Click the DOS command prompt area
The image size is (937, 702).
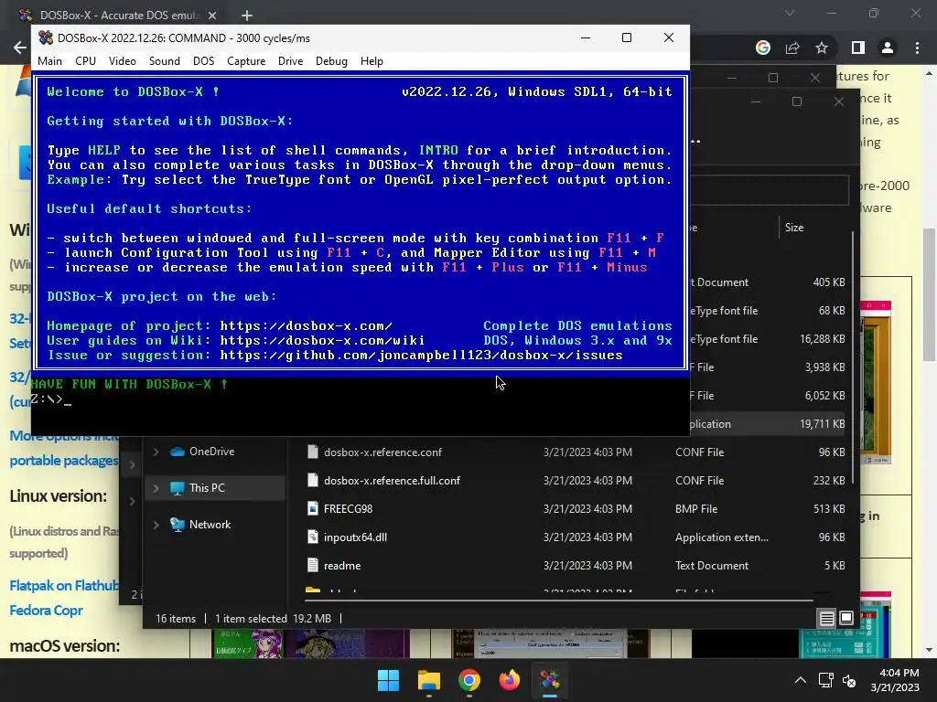click(x=360, y=406)
